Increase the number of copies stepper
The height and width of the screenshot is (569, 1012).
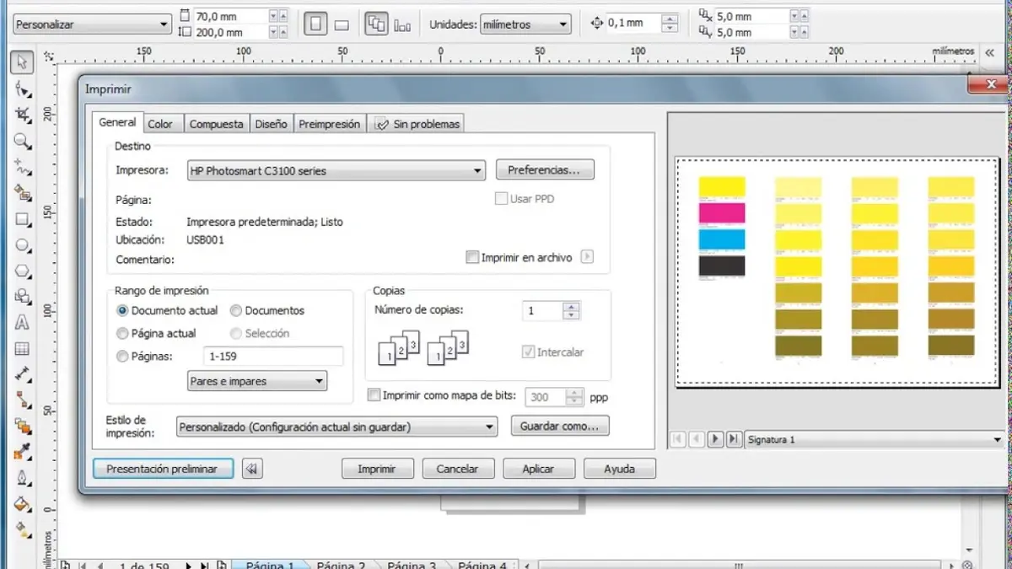[572, 306]
